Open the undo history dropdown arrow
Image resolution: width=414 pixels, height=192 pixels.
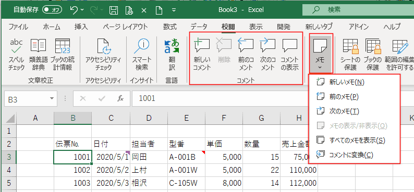click(x=82, y=10)
